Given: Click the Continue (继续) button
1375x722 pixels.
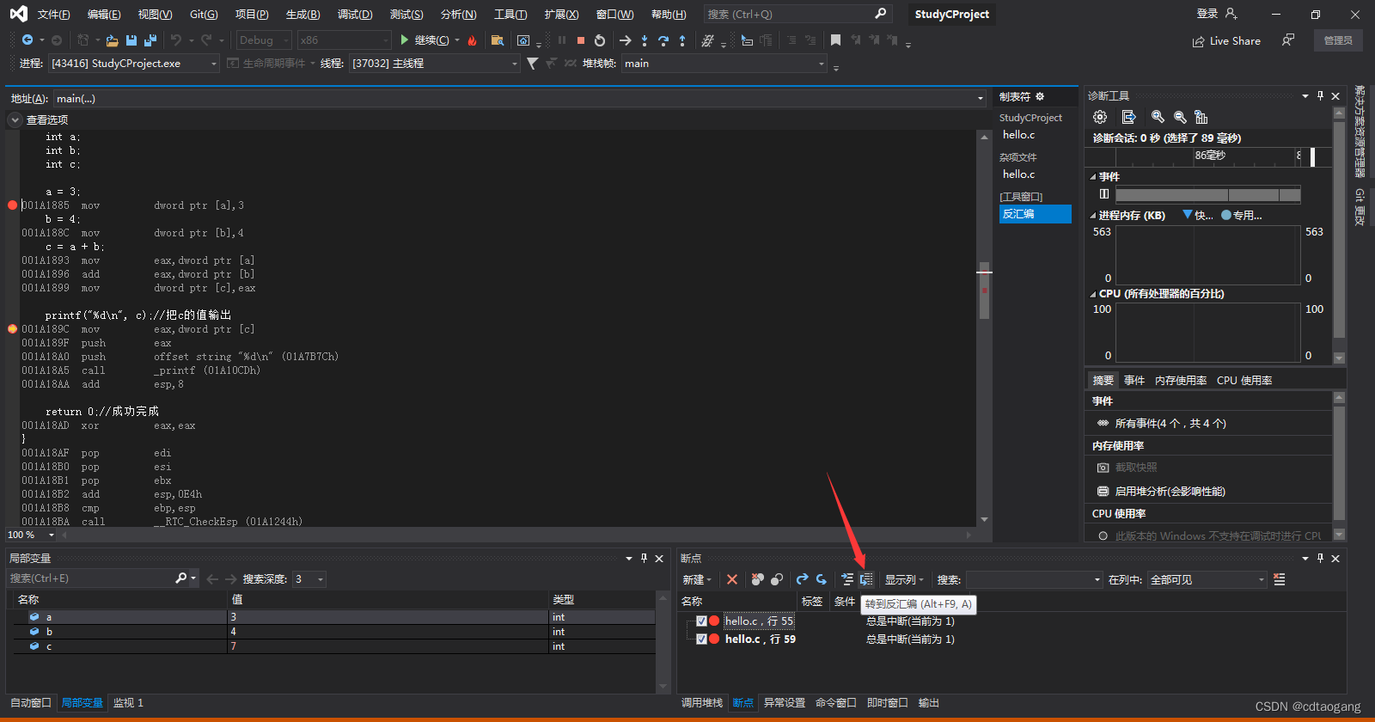Looking at the screenshot, I should (x=425, y=40).
